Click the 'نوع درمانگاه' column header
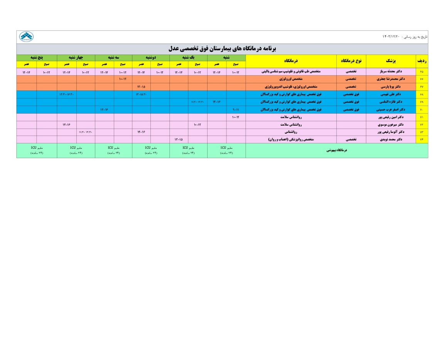This screenshot has height=343, width=444. click(351, 61)
